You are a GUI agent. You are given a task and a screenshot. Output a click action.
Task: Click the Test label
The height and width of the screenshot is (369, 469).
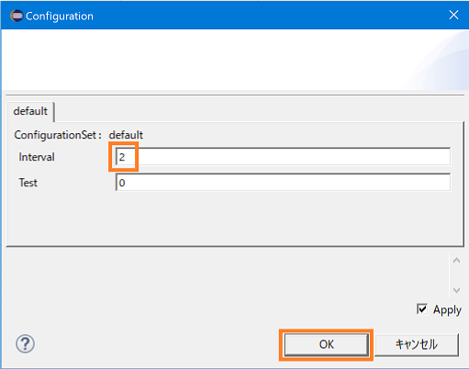(x=28, y=183)
